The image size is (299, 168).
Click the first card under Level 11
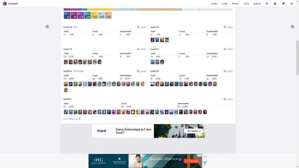click(x=66, y=84)
